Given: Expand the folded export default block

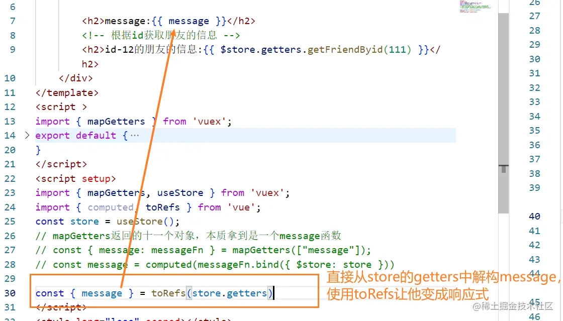Looking at the screenshot, I should [x=27, y=136].
